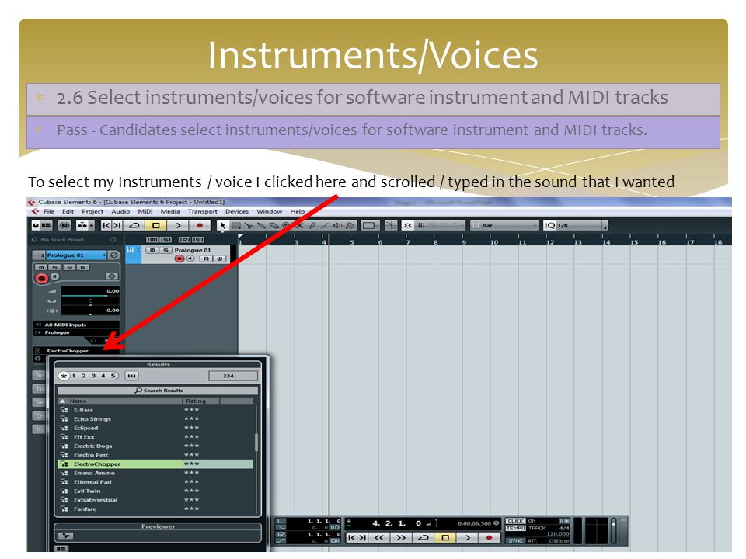Screen dimensions: 746x559
Task: Adjust inspector pan control C
Action: 90,302
